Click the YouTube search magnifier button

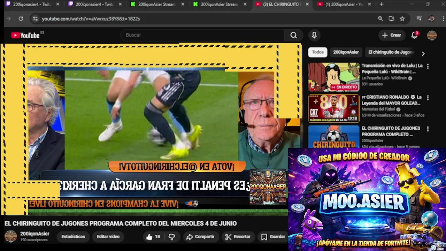coord(294,35)
